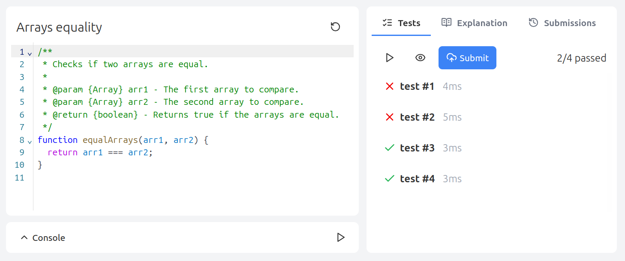Click the red X icon of test #1
This screenshot has height=261, width=625.
click(x=389, y=86)
